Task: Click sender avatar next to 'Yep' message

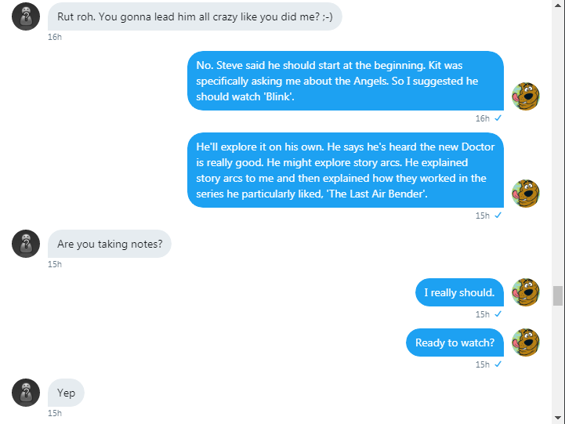Action: point(26,393)
